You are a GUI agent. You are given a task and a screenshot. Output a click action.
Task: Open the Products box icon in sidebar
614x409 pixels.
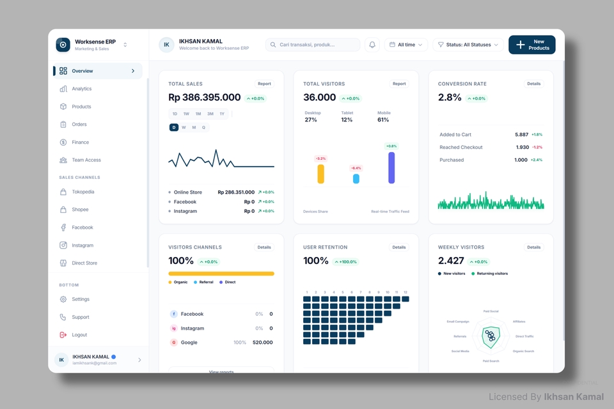63,107
